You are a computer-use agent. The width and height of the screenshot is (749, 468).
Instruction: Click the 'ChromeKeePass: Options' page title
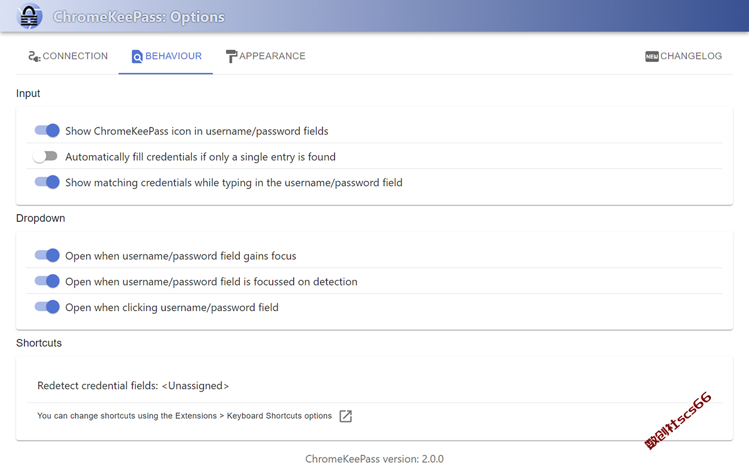pos(139,16)
